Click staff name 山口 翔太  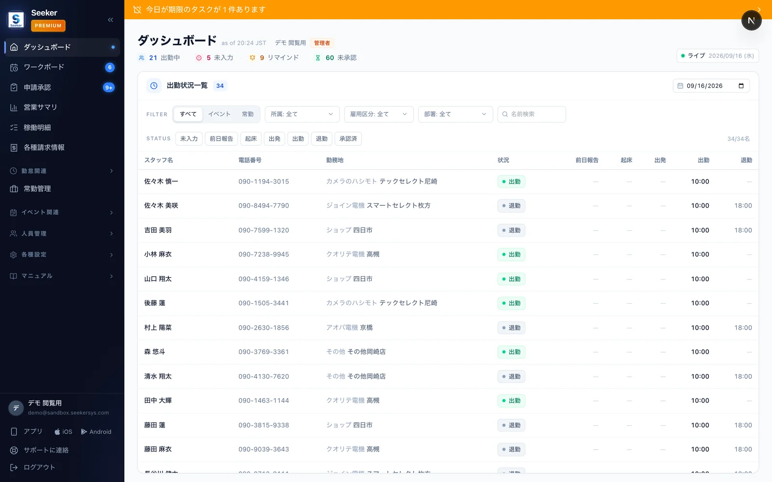(158, 279)
